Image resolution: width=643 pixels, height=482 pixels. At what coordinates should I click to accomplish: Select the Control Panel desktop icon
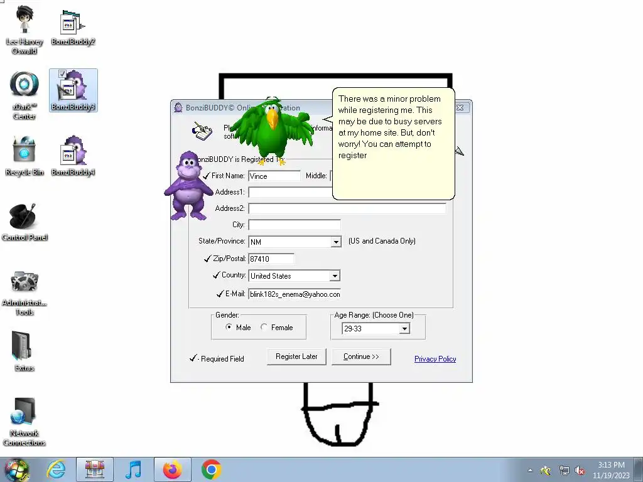24,222
